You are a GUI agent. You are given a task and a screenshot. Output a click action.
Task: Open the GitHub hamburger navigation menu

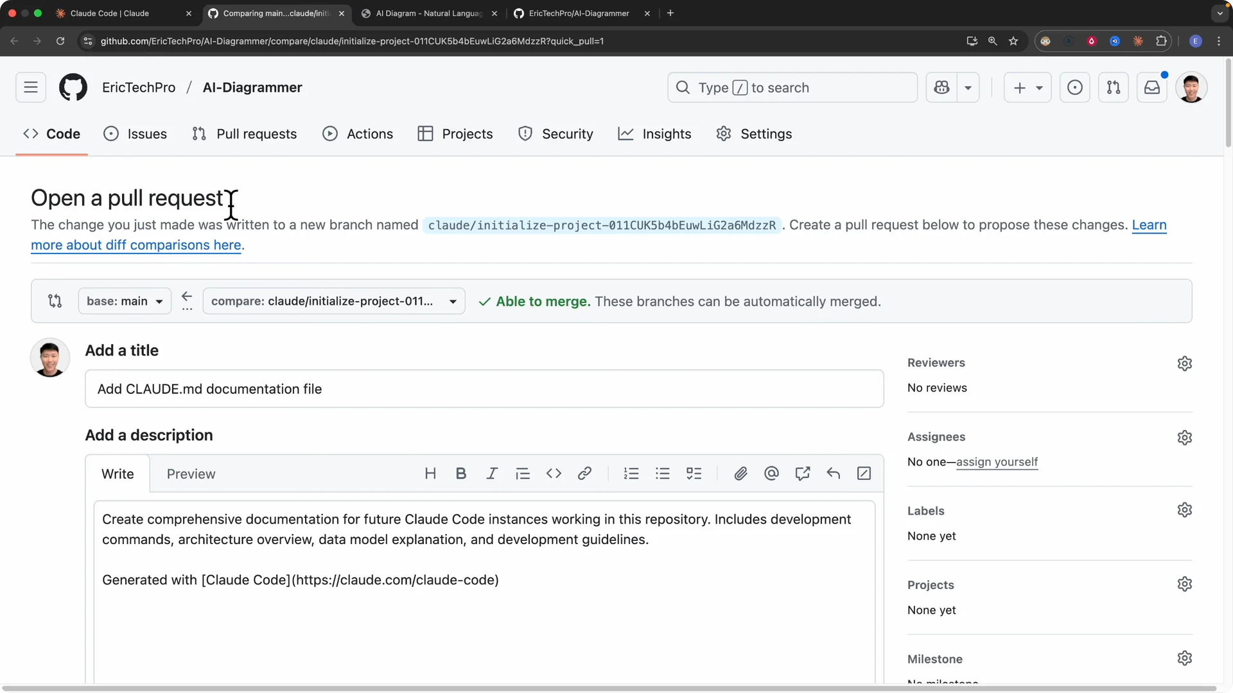click(31, 87)
